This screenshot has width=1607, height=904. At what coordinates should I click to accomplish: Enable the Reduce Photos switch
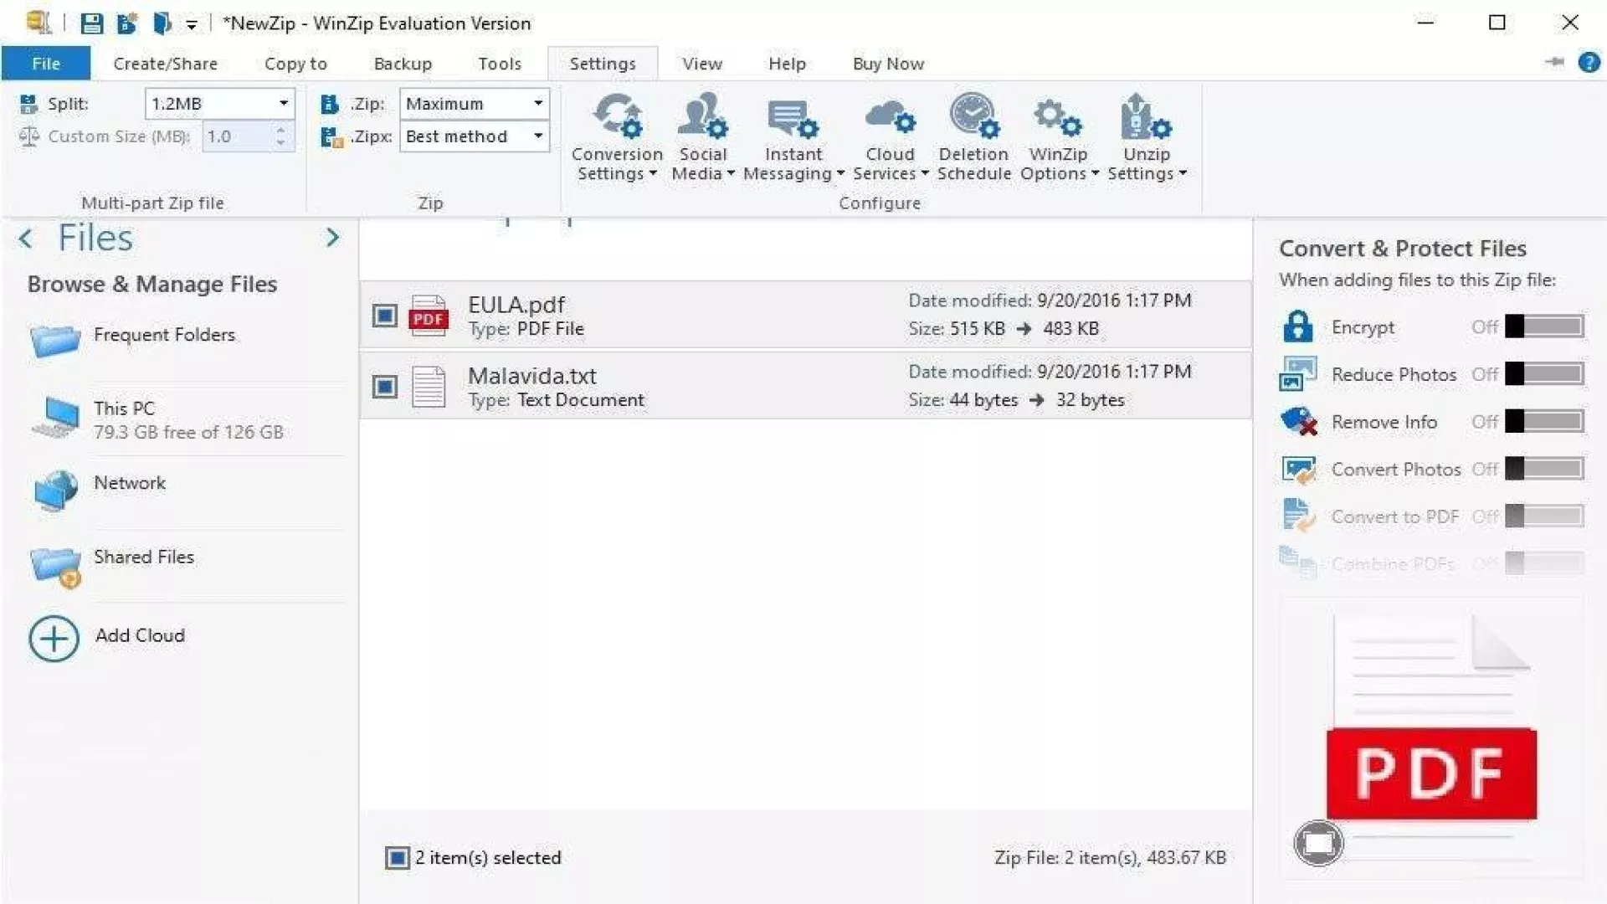tap(1543, 373)
